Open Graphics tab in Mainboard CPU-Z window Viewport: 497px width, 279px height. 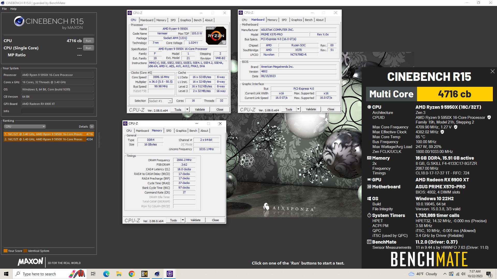click(x=297, y=20)
